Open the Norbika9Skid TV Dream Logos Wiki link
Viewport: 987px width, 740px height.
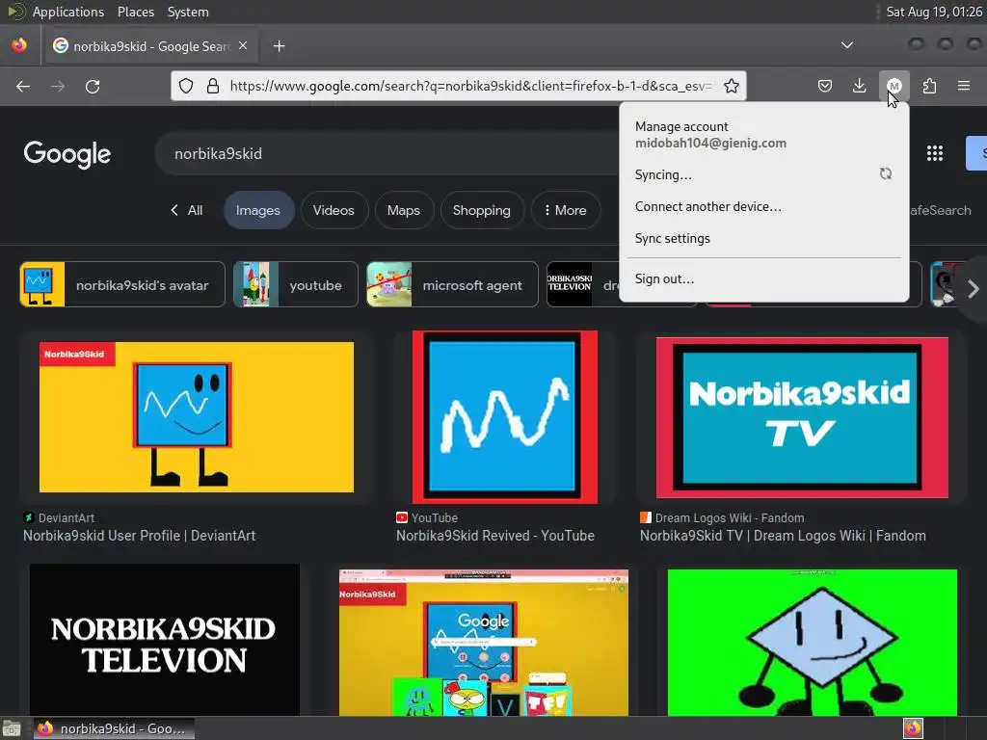(783, 536)
